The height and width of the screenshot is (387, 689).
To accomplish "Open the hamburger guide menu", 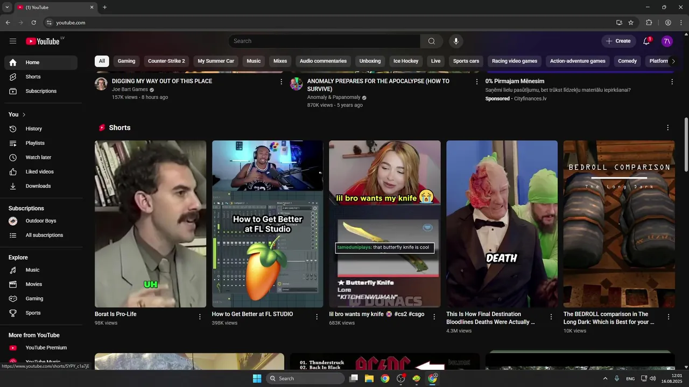I will [13, 41].
